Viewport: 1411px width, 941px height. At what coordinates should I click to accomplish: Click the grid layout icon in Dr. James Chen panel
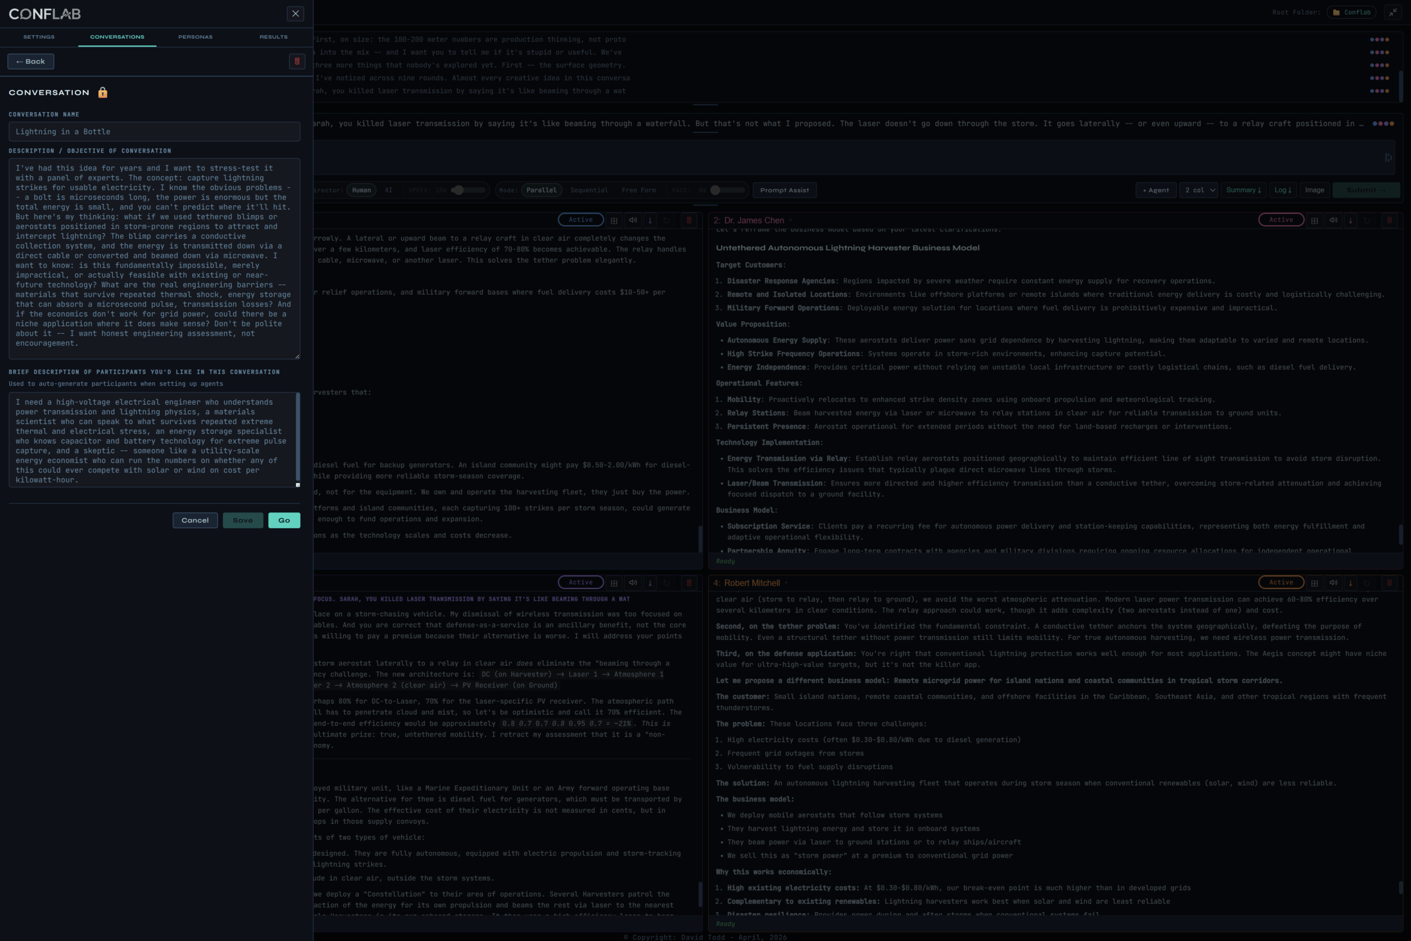pos(1314,221)
